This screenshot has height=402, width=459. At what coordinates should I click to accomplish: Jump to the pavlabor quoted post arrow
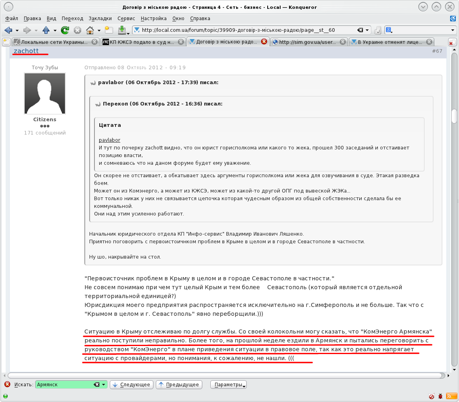click(x=93, y=83)
